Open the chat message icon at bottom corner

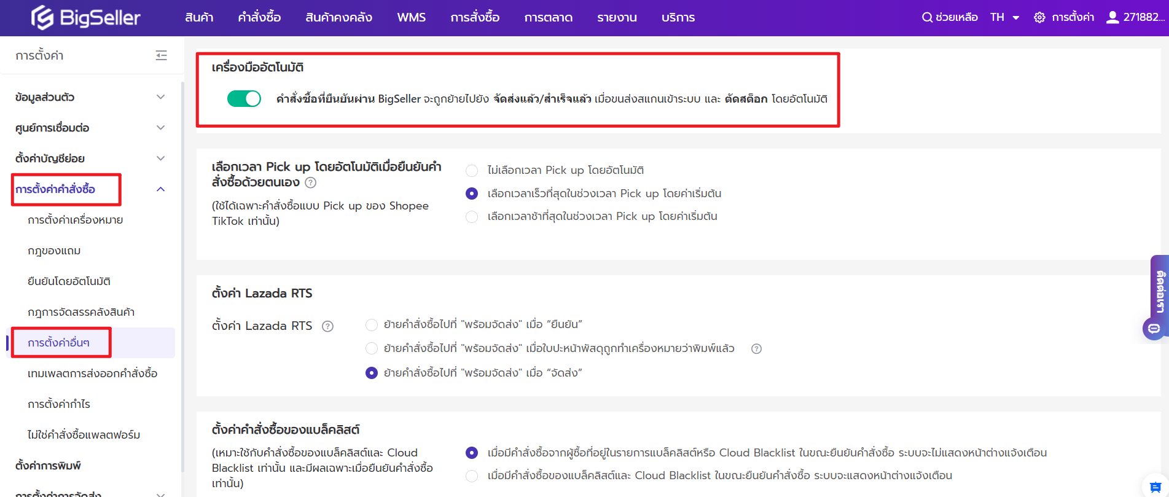click(x=1155, y=487)
